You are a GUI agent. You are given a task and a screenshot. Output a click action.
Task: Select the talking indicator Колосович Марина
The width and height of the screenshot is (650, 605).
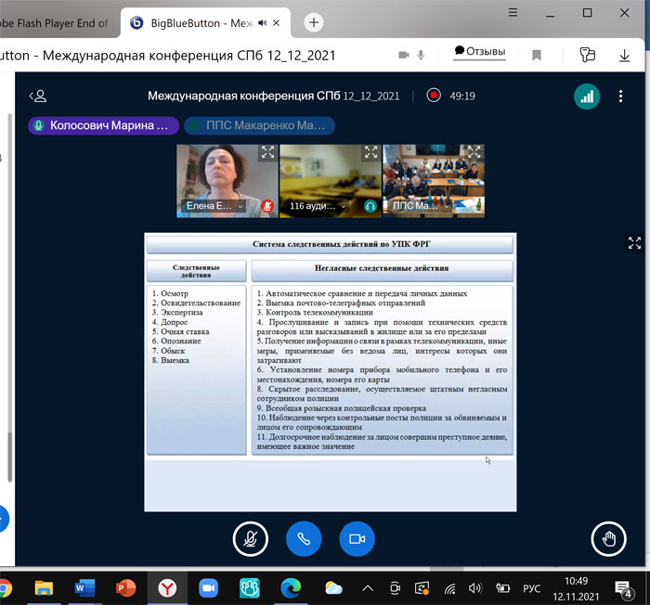pyautogui.click(x=102, y=125)
